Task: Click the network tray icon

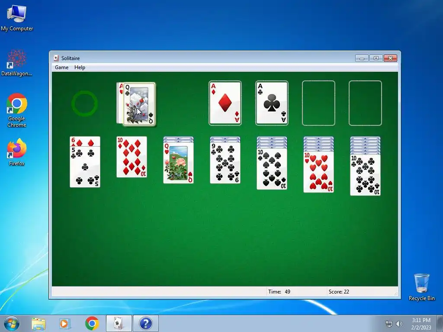Action: point(389,324)
